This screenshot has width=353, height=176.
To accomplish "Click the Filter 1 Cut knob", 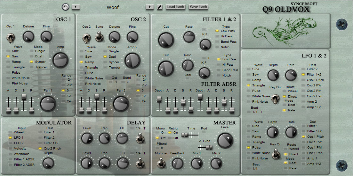I will [166, 40].
